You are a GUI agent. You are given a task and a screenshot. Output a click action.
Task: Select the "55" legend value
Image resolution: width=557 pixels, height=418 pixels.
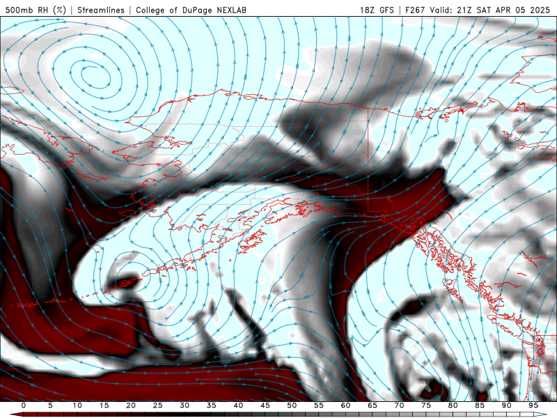pos(319,405)
